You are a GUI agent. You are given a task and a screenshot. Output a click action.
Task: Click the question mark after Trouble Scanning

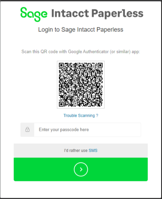tap(97, 116)
